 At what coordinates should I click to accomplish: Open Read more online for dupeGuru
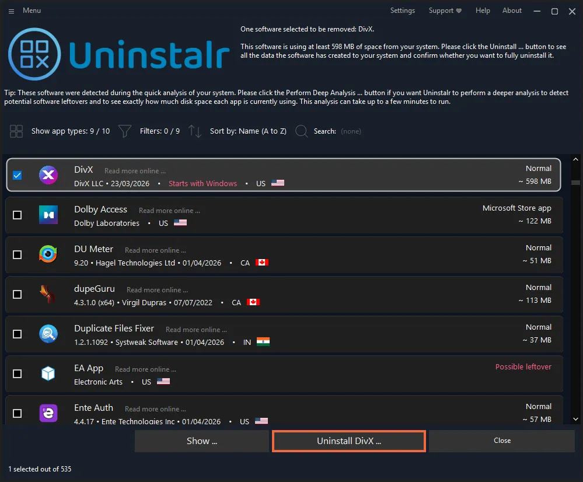pyautogui.click(x=158, y=289)
